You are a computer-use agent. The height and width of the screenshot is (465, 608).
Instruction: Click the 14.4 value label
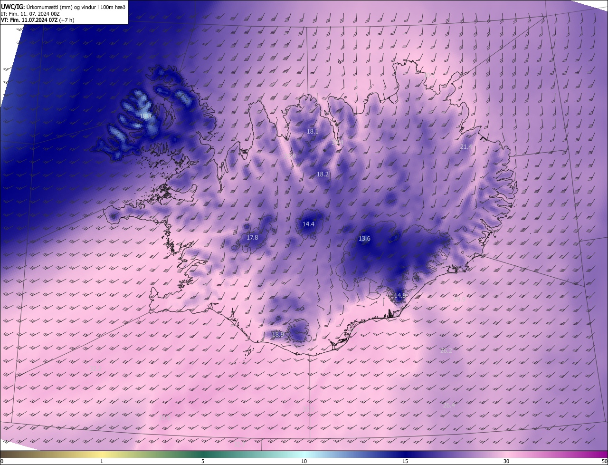[x=309, y=224]
